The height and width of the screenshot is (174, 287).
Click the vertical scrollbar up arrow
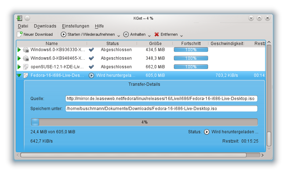pos(269,42)
